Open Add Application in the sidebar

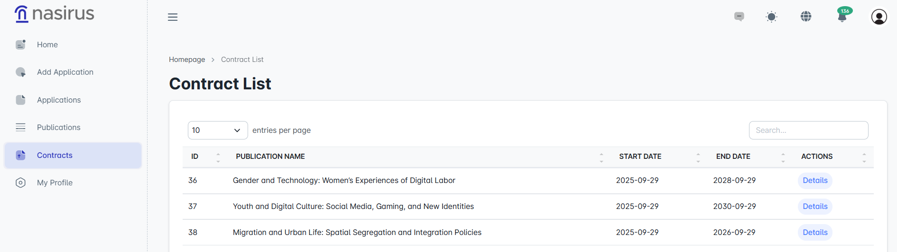tap(65, 72)
